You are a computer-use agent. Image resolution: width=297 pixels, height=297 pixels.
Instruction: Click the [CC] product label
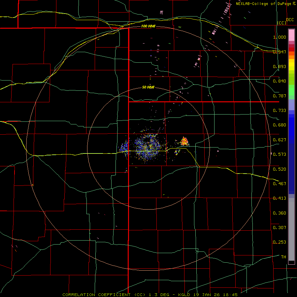pos(282,23)
